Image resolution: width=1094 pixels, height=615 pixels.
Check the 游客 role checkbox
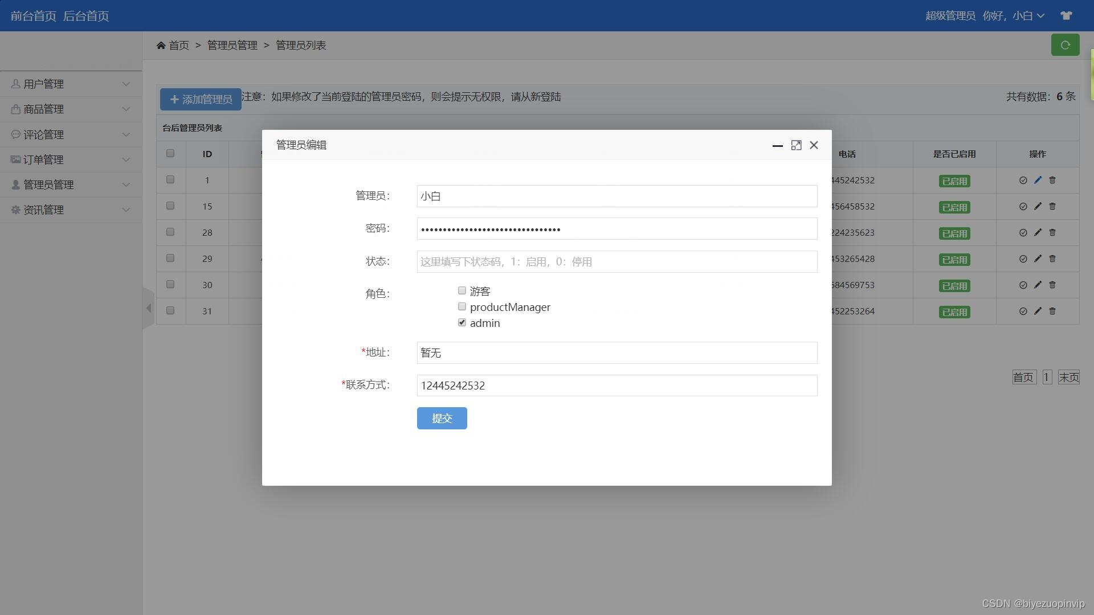462,290
